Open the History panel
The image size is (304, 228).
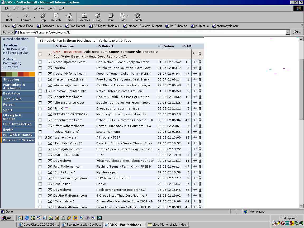[98, 17]
